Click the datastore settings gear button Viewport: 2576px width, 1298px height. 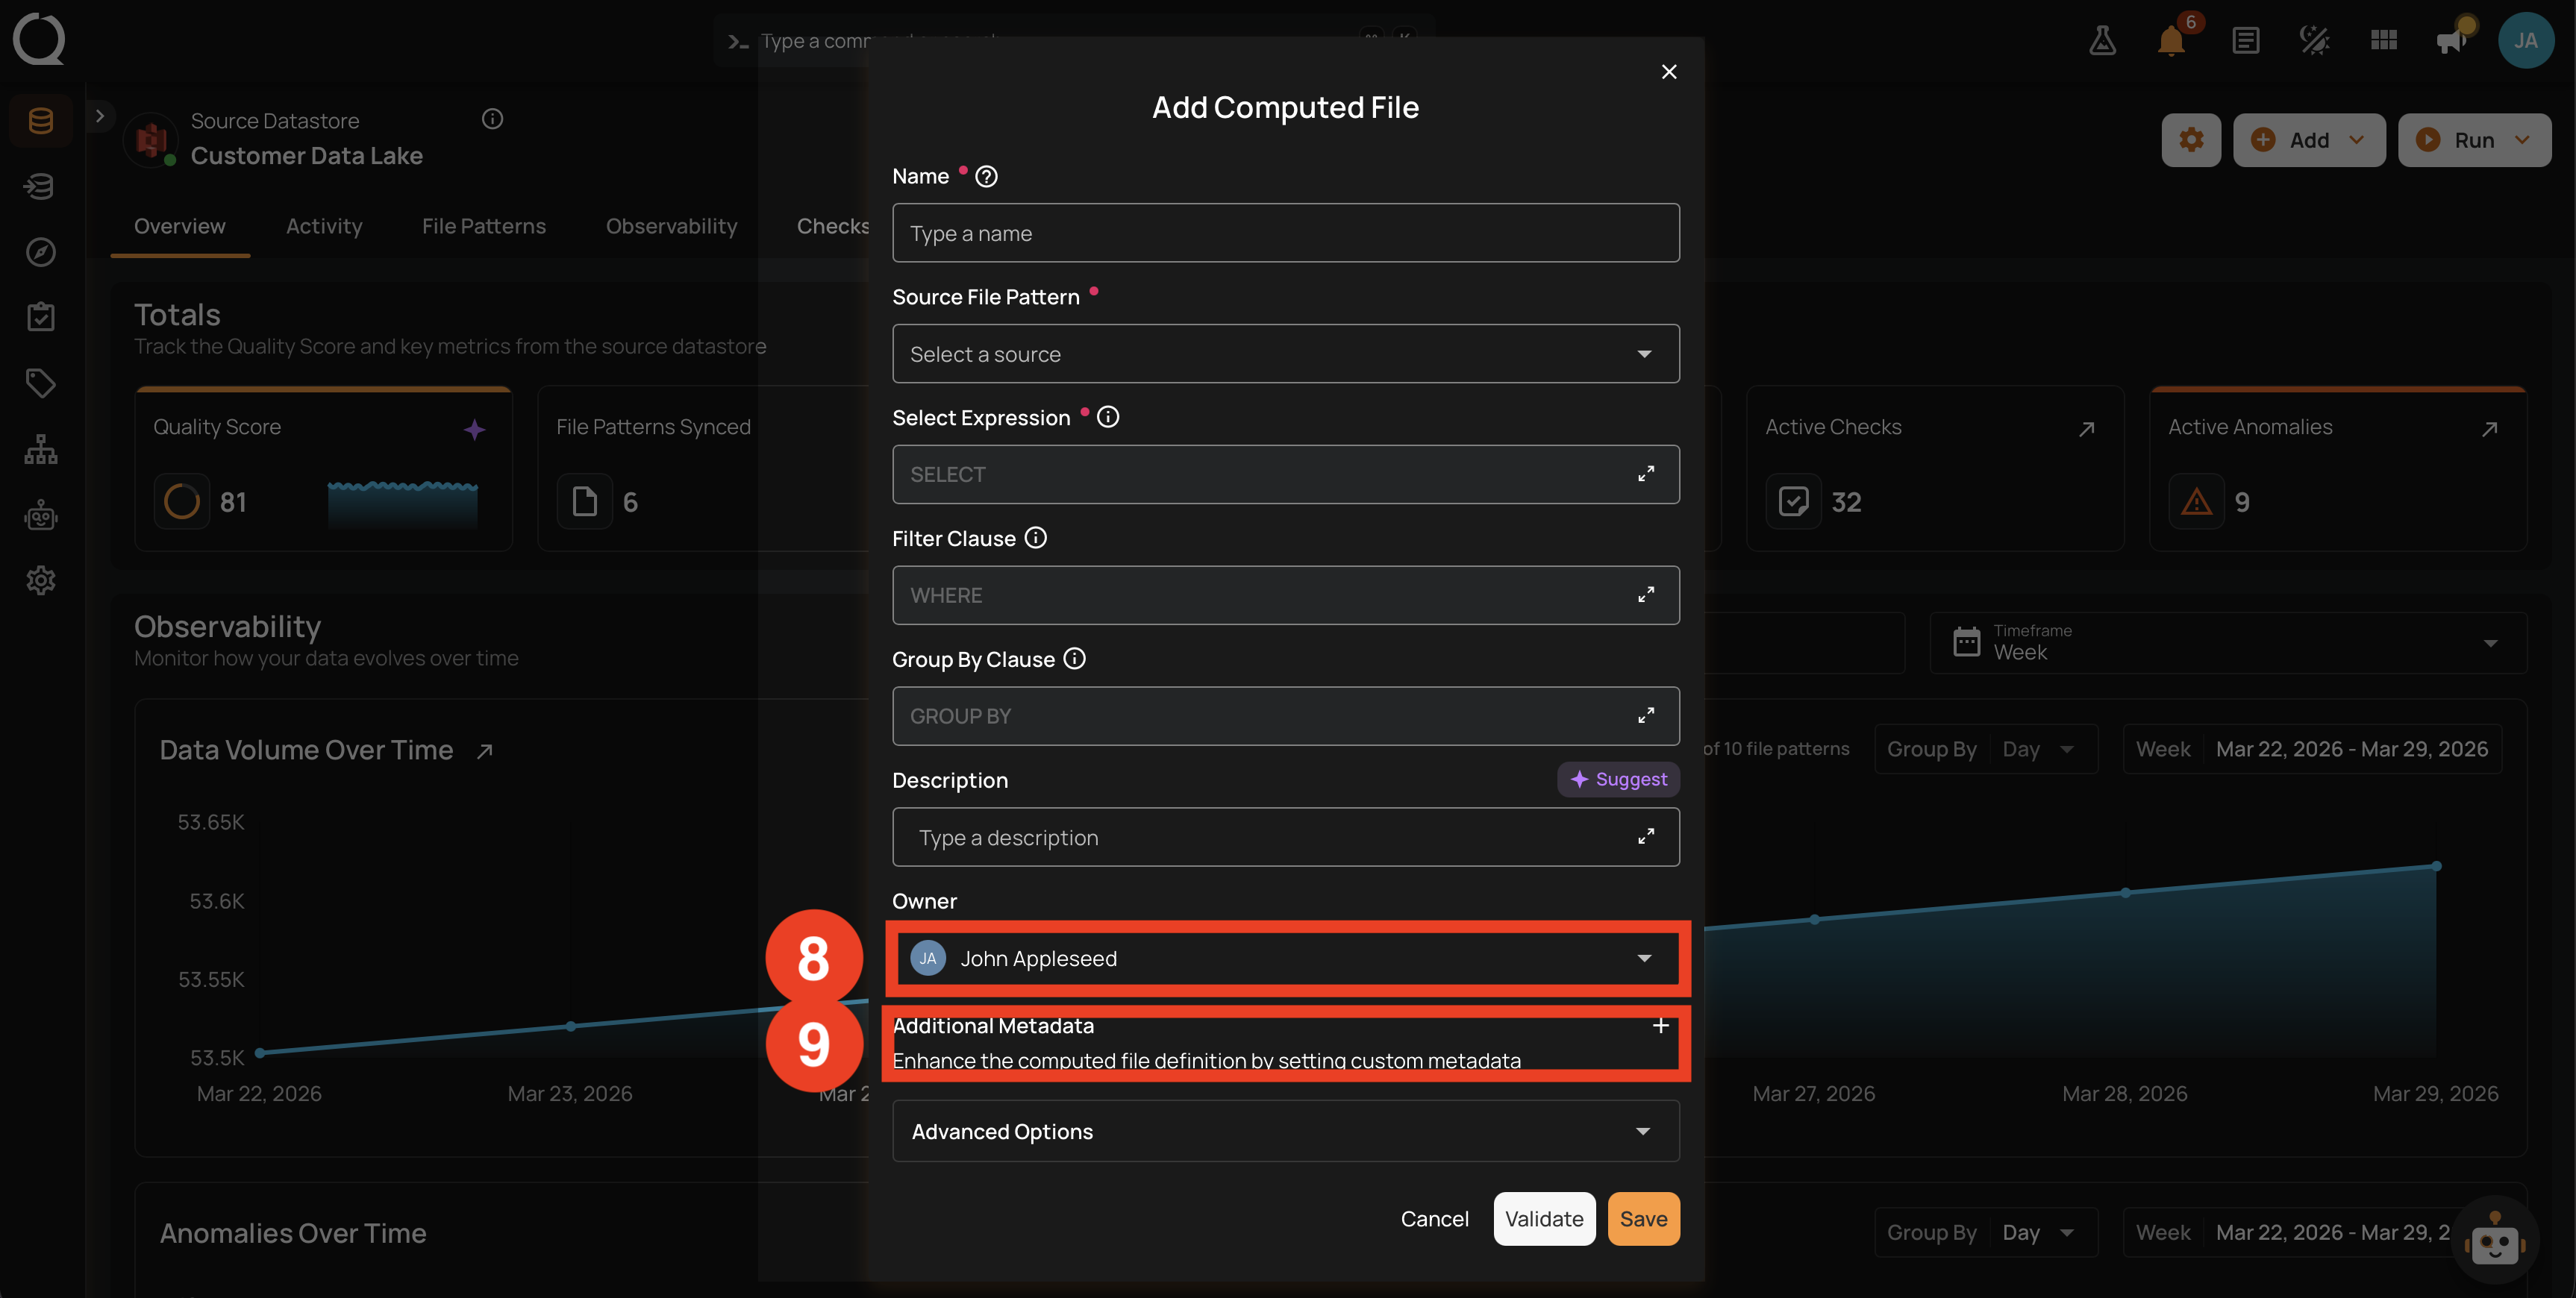coord(2191,140)
